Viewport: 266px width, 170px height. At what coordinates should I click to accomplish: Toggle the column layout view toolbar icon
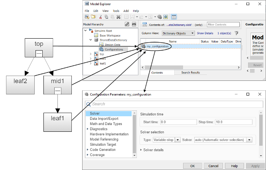pyautogui.click(x=174, y=17)
